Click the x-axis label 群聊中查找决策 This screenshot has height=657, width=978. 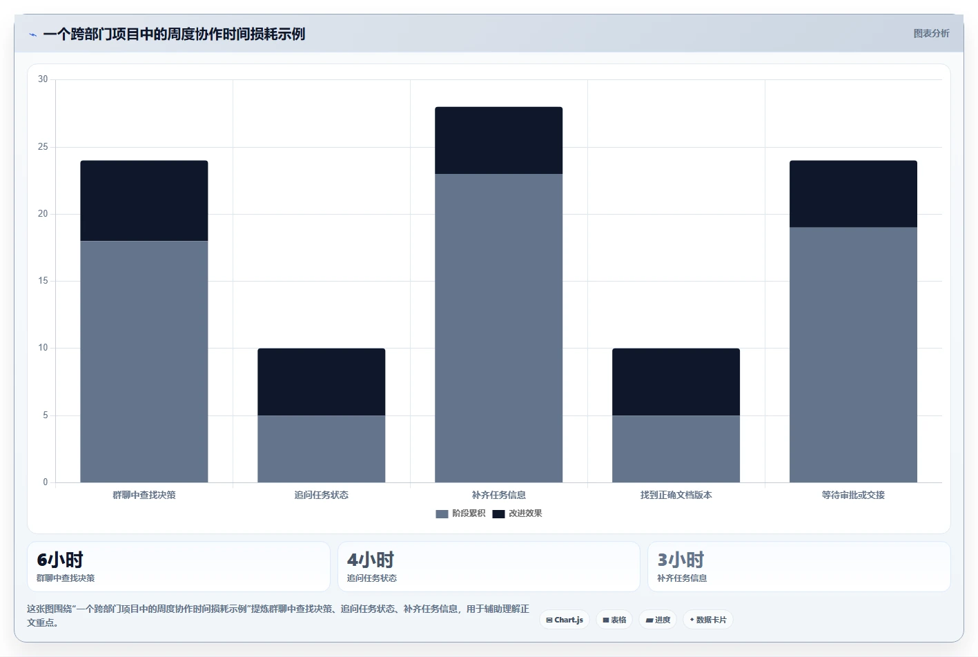tap(144, 495)
